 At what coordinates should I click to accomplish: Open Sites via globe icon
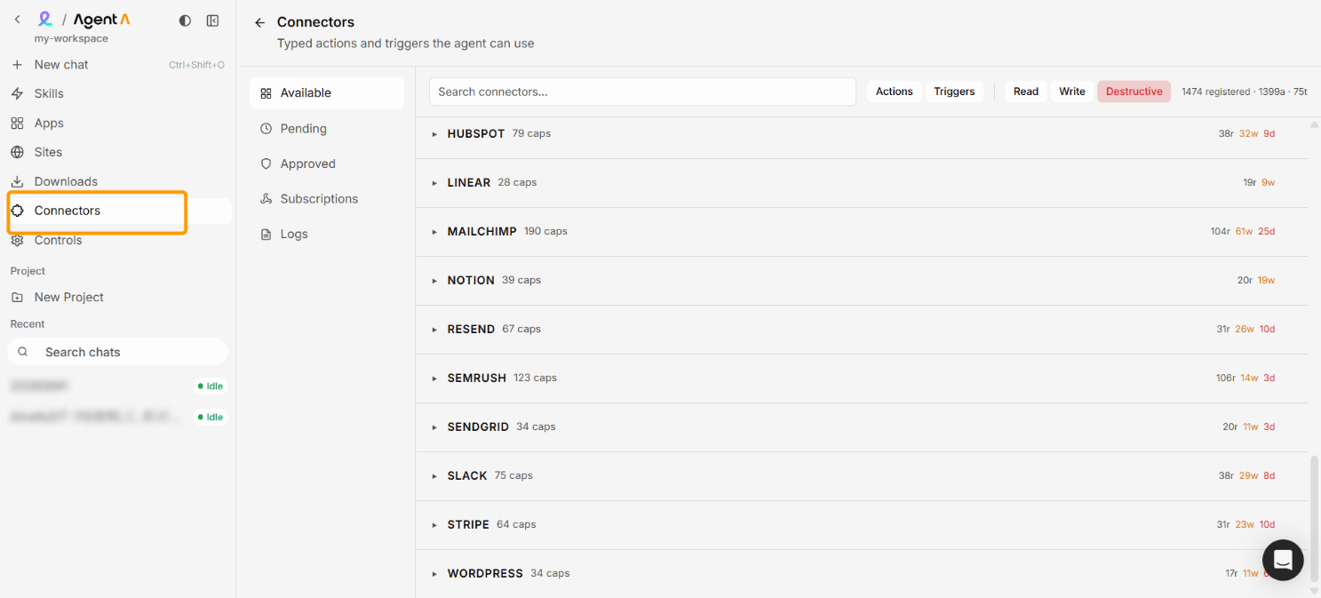pyautogui.click(x=17, y=152)
